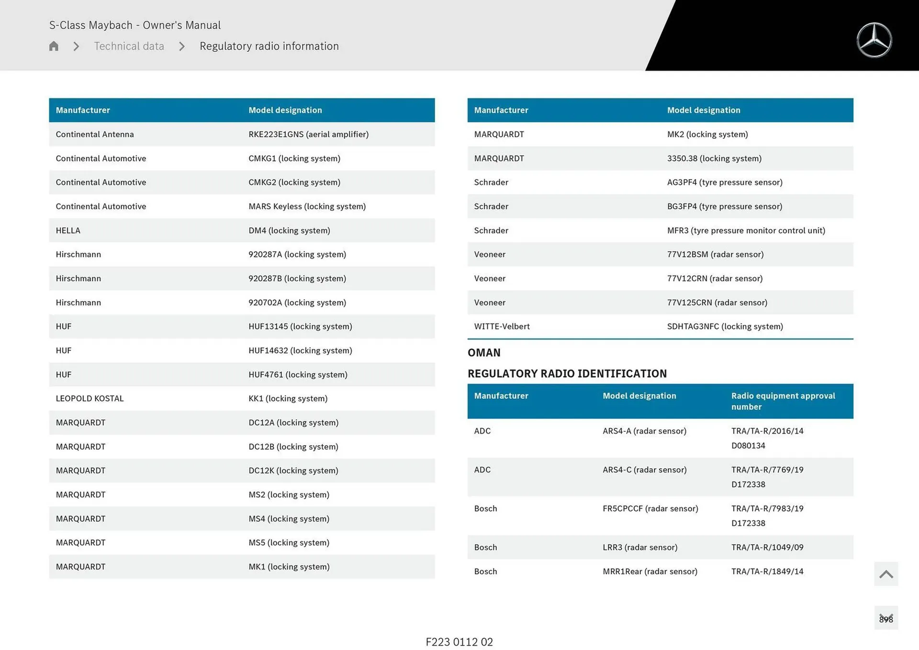Click the arrow between Technical data and Regulatory radio information
The image size is (919, 650).
coord(181,46)
